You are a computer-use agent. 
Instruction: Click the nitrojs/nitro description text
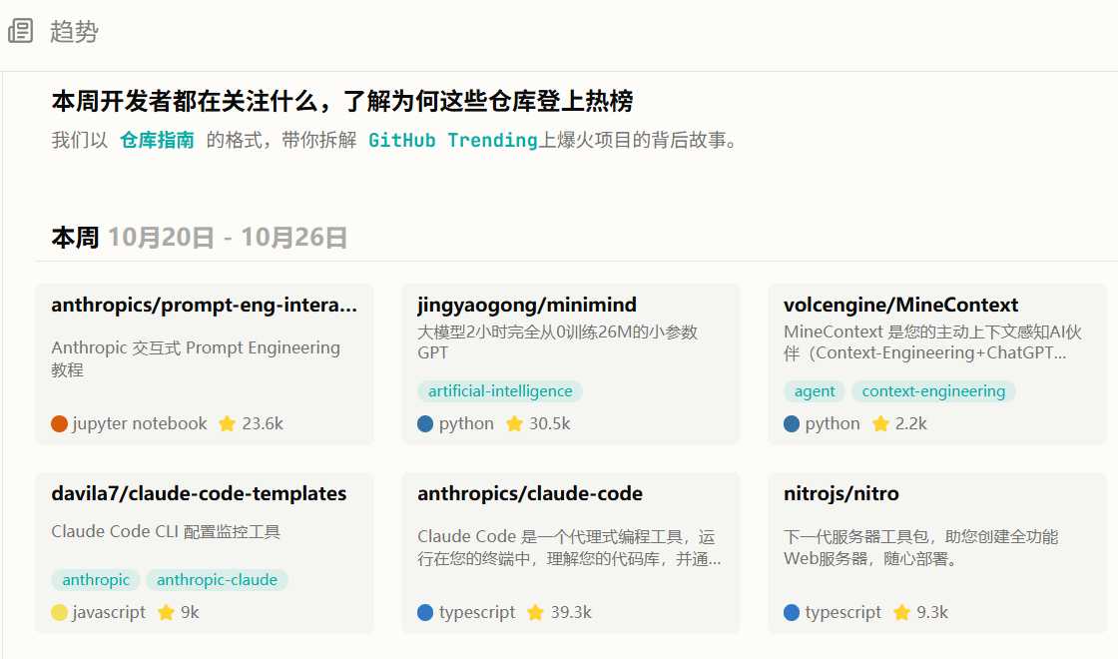click(x=920, y=547)
